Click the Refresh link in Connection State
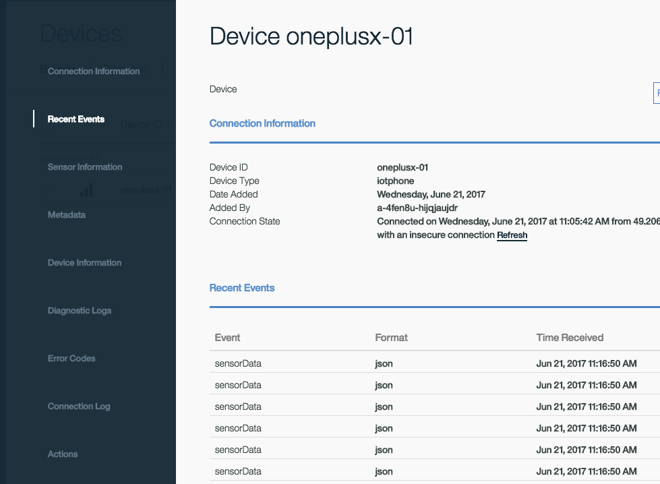 [512, 235]
